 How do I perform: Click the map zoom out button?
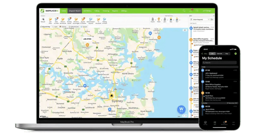[x=183, y=116]
